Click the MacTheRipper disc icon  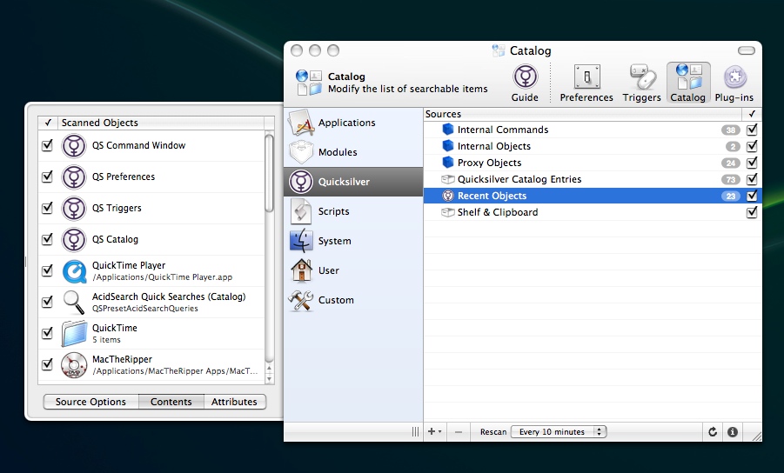[x=74, y=365]
